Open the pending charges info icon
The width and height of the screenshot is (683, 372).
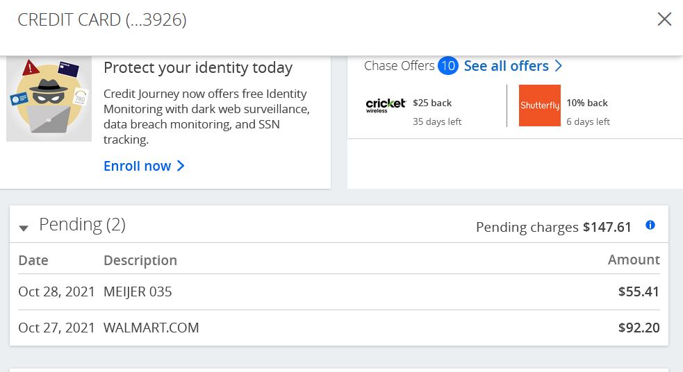tap(650, 225)
